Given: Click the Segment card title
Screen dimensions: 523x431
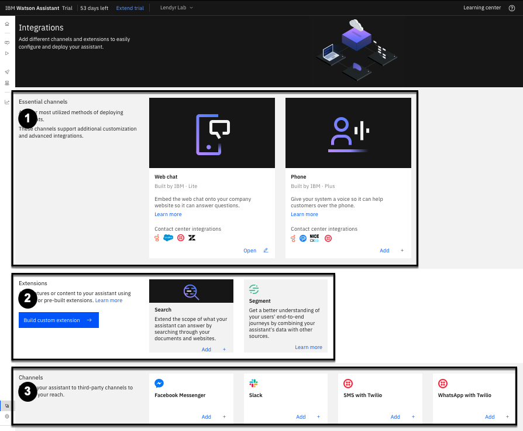Looking at the screenshot, I should coord(260,301).
